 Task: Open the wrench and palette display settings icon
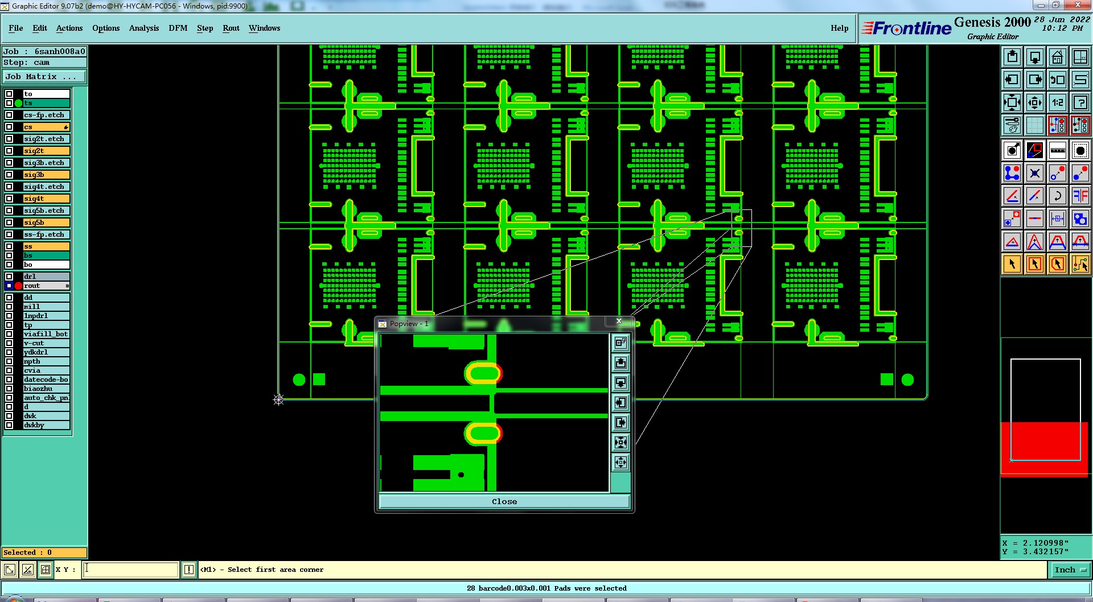pyautogui.click(x=1012, y=125)
